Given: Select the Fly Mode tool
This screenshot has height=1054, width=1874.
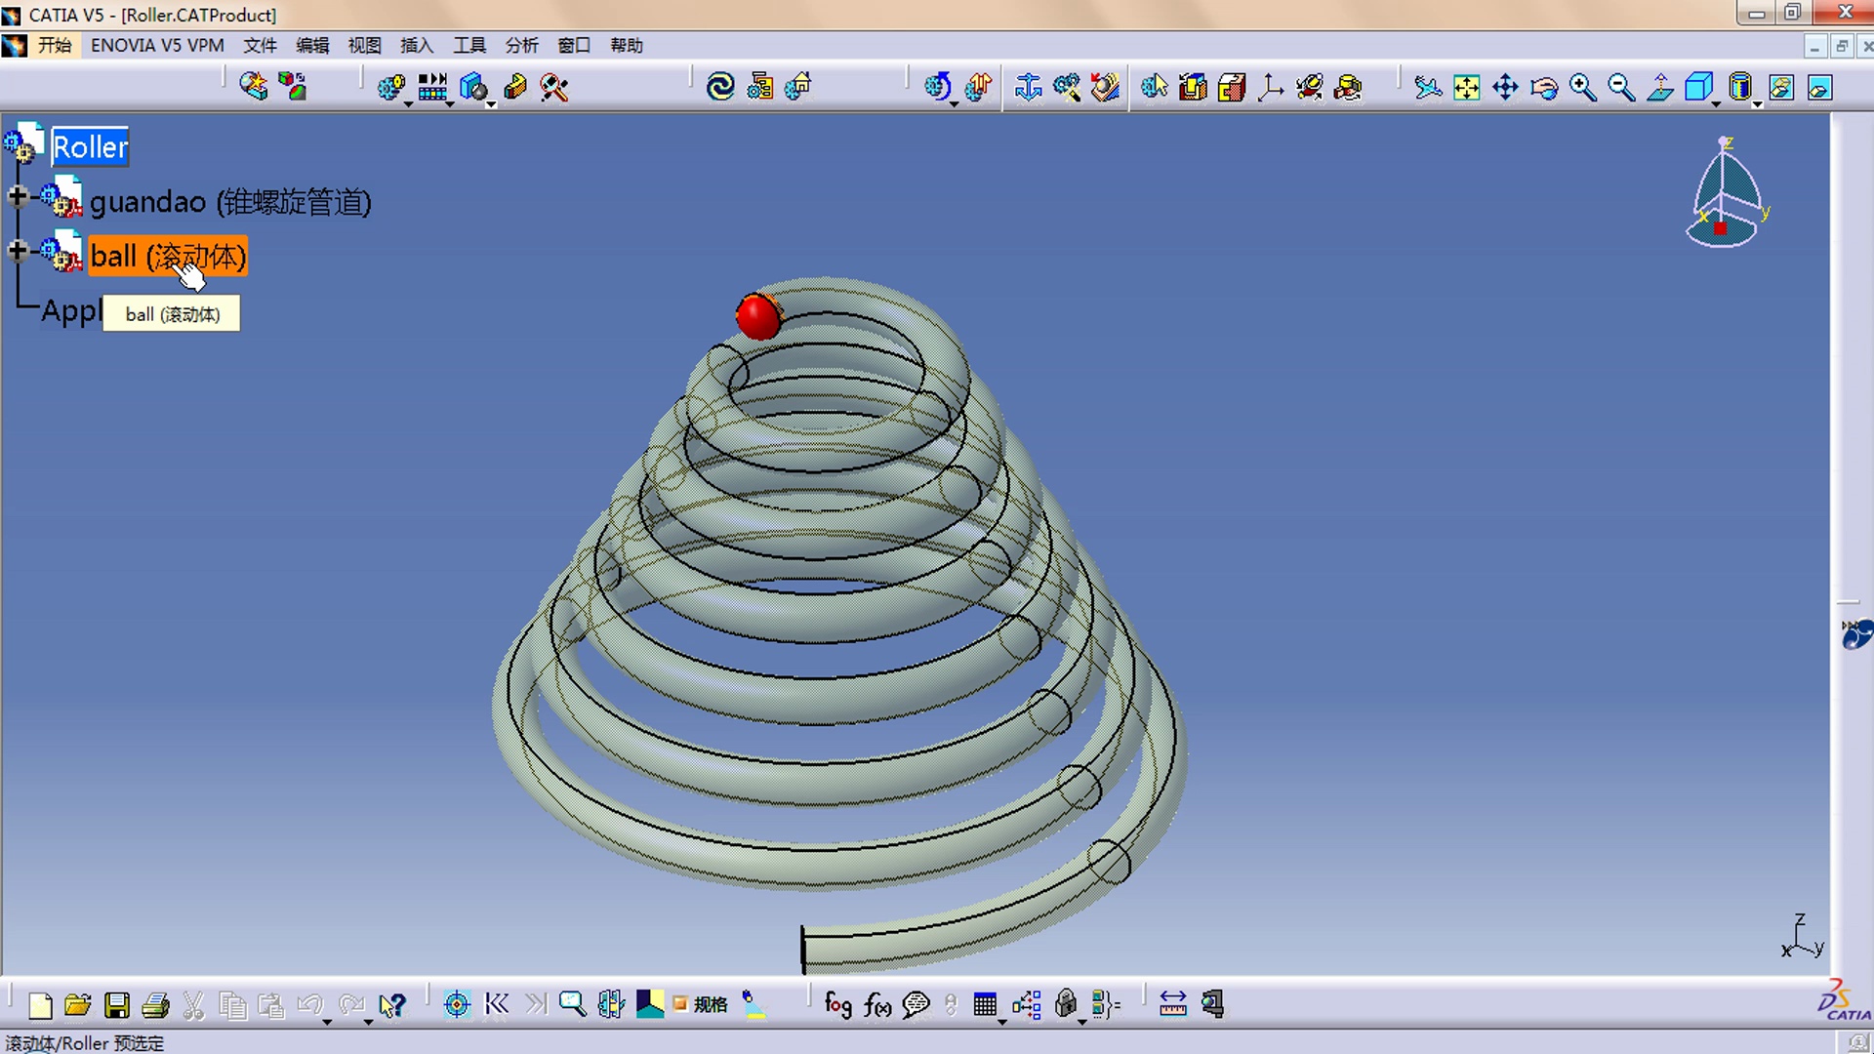Looking at the screenshot, I should click(1428, 88).
